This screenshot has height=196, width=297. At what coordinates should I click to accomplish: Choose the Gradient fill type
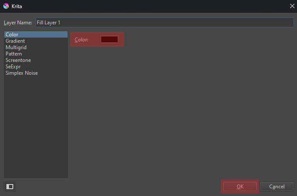point(15,41)
